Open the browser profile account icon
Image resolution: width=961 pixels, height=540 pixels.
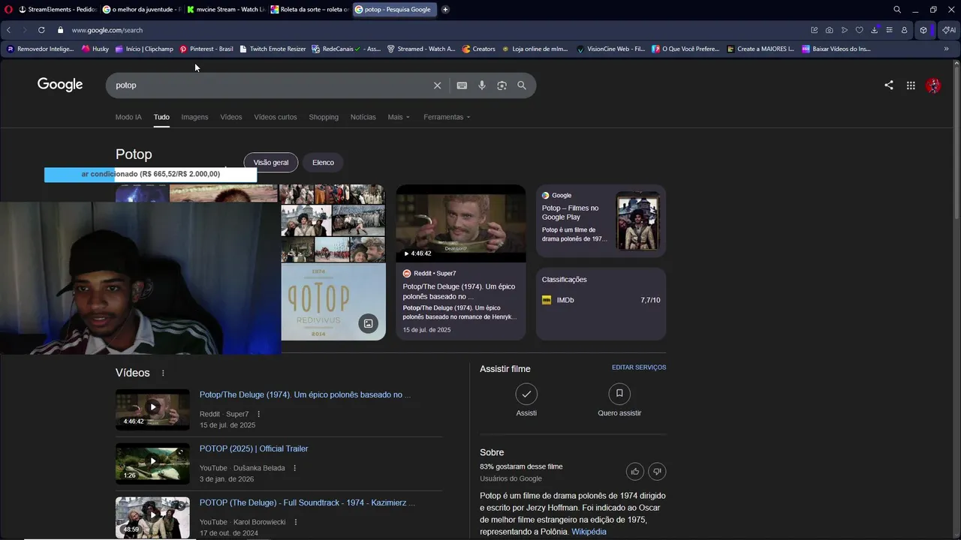click(904, 30)
